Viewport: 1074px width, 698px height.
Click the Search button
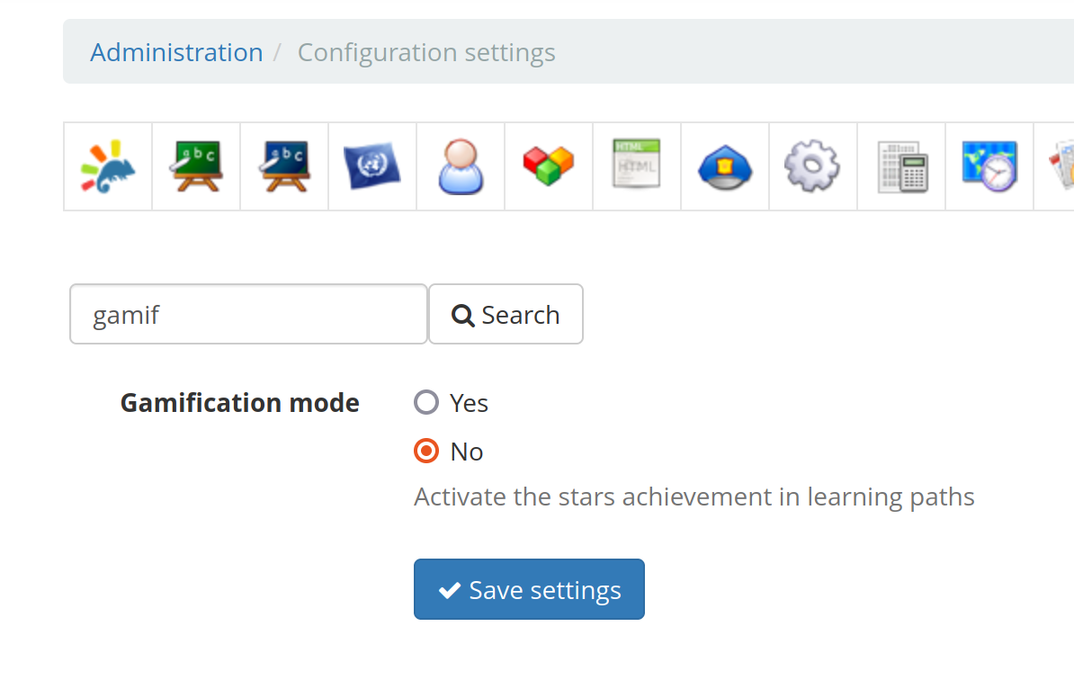pos(506,314)
